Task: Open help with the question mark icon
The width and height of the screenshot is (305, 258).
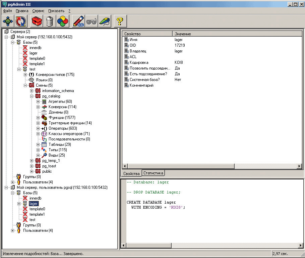Action: pos(120,21)
